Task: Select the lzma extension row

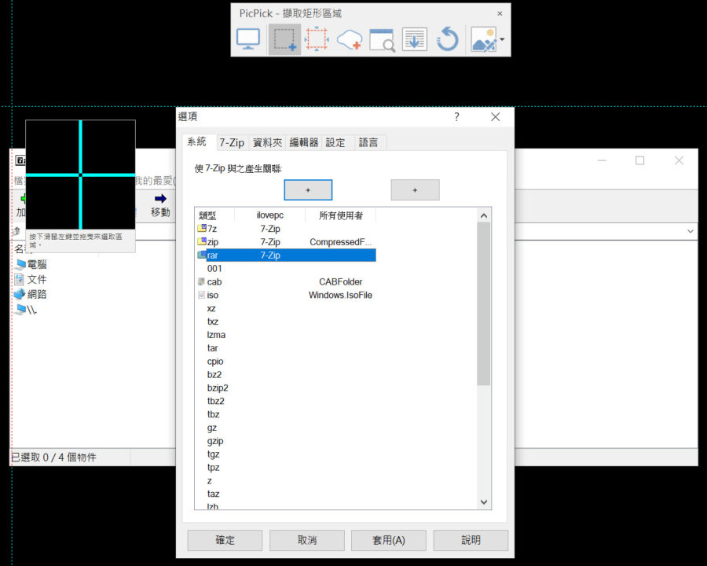Action: [286, 335]
